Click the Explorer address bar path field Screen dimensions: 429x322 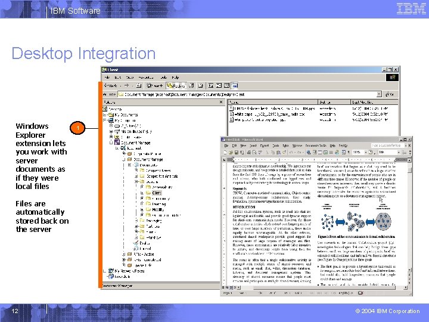(248, 94)
